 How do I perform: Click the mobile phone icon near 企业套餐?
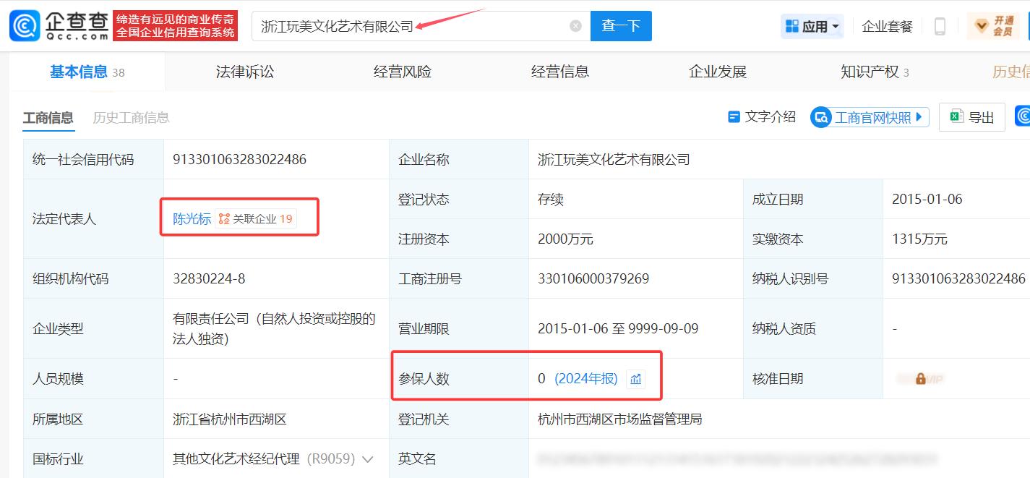pyautogui.click(x=940, y=25)
